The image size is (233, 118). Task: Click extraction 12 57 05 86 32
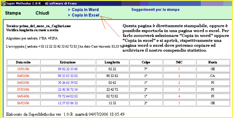point(68,103)
